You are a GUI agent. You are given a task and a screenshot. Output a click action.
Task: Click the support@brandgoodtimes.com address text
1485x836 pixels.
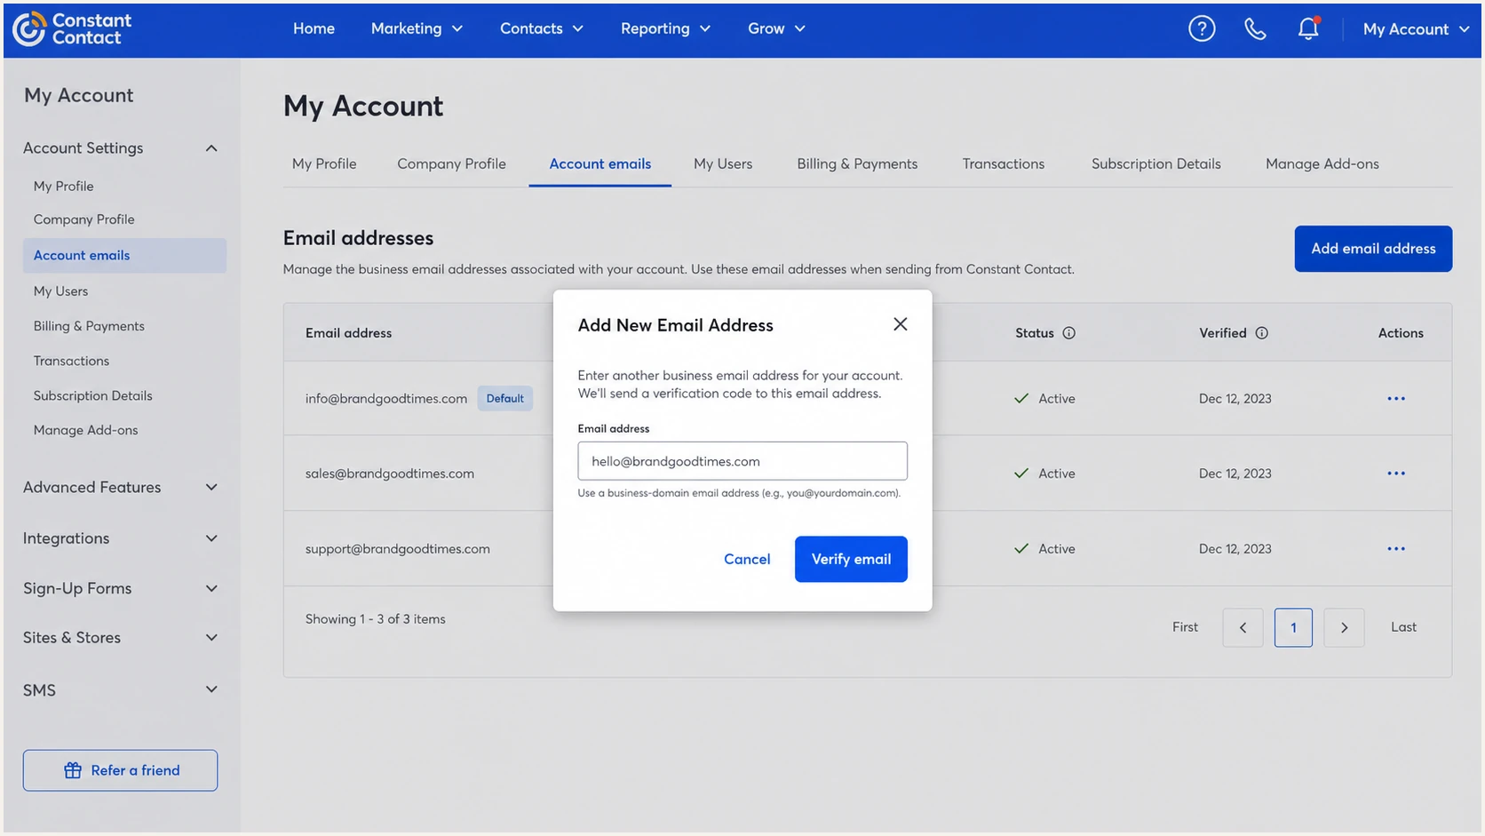(398, 549)
